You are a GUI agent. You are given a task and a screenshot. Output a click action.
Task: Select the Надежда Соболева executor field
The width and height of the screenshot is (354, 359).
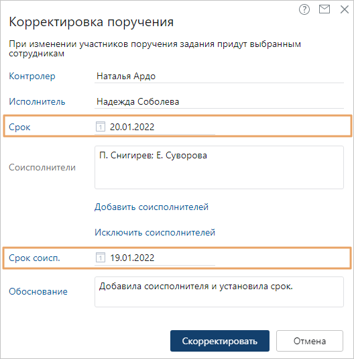point(219,101)
